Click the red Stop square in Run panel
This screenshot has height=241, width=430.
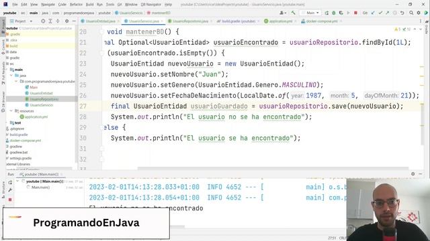point(10,199)
